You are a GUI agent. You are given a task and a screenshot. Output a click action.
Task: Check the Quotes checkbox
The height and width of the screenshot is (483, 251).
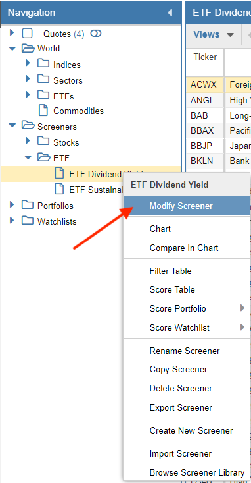point(28,33)
